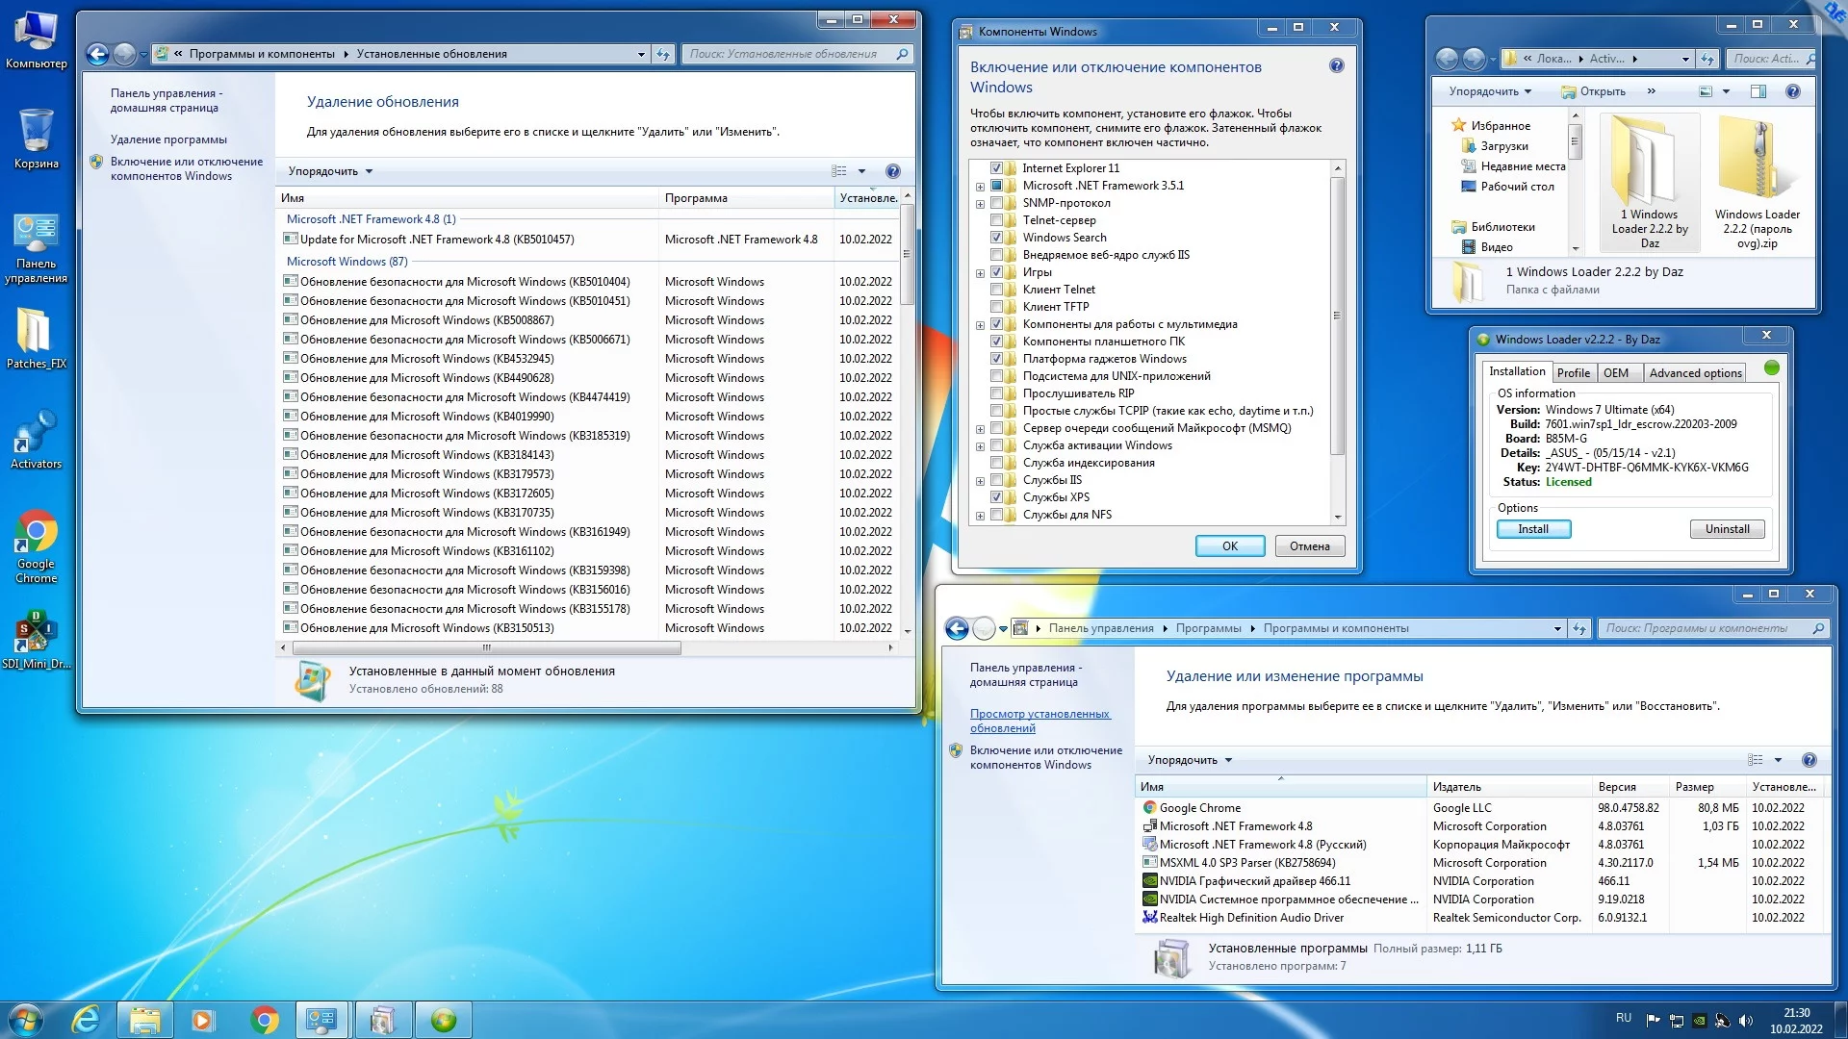Uncheck Internet Explorer 11 component
Viewport: 1848px width, 1039px height.
tap(997, 168)
